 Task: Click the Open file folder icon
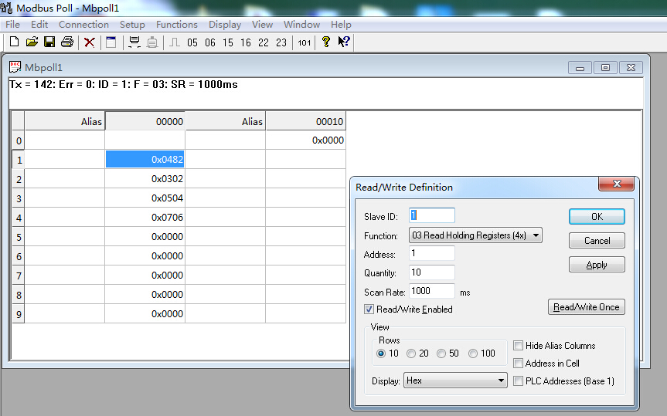point(32,42)
